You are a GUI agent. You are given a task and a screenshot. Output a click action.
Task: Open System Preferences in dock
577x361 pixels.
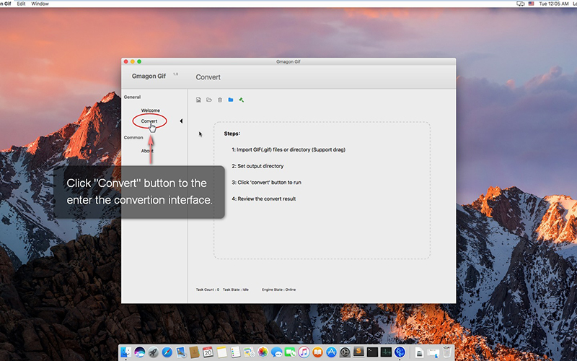[x=345, y=352]
